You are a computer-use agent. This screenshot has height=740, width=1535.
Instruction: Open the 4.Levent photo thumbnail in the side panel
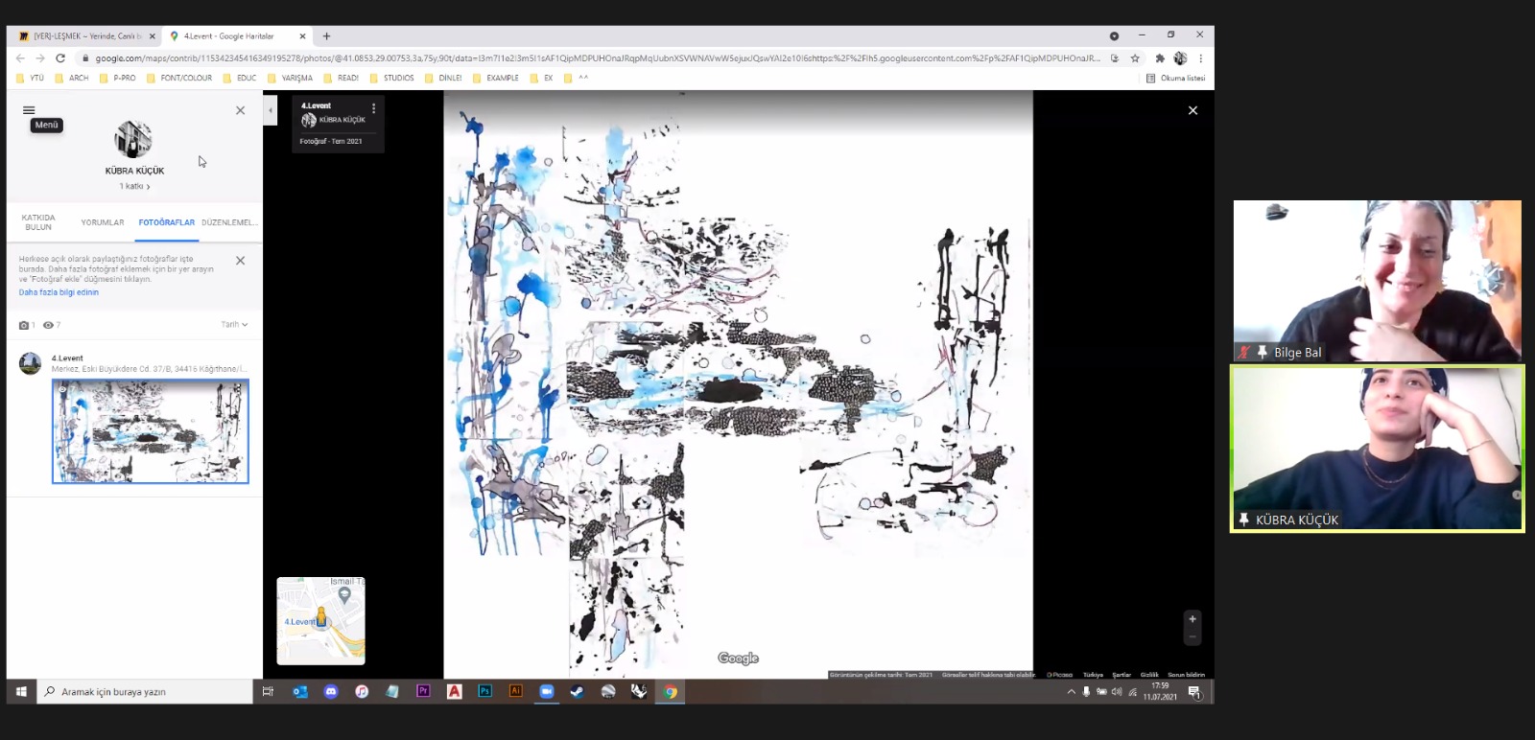pos(151,431)
